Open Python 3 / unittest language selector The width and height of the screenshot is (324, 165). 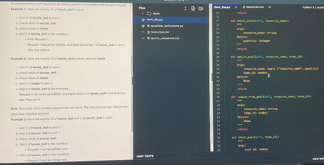(x=313, y=7)
